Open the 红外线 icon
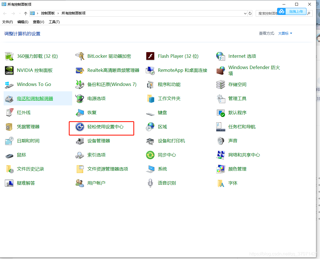The width and height of the screenshot is (320, 259). coord(9,112)
